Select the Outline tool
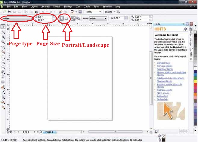This screenshot has width=198, height=142. pos(3,97)
